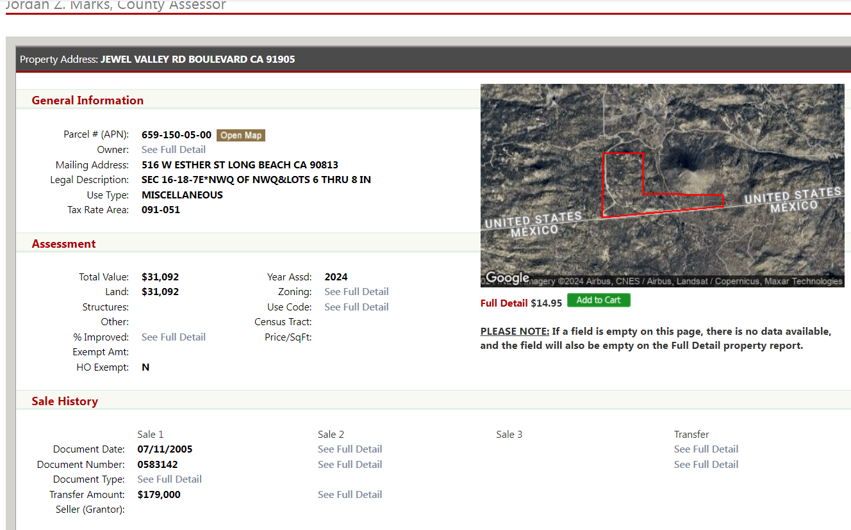Open Sale 2 Transfer Amount full detail
This screenshot has width=851, height=530.
click(350, 495)
